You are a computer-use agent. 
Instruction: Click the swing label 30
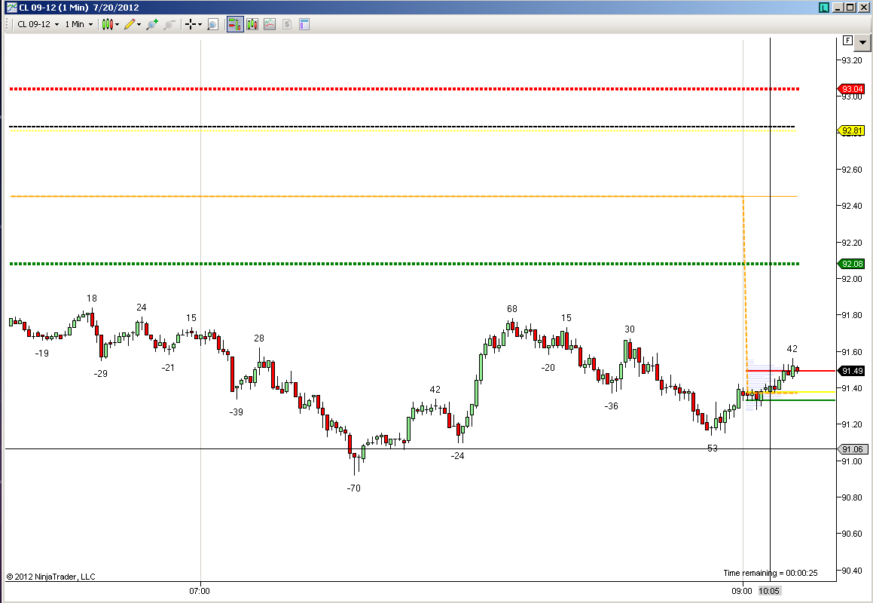629,329
